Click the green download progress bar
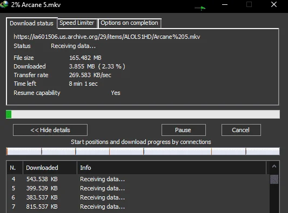The width and height of the screenshot is (288, 213). (x=143, y=114)
